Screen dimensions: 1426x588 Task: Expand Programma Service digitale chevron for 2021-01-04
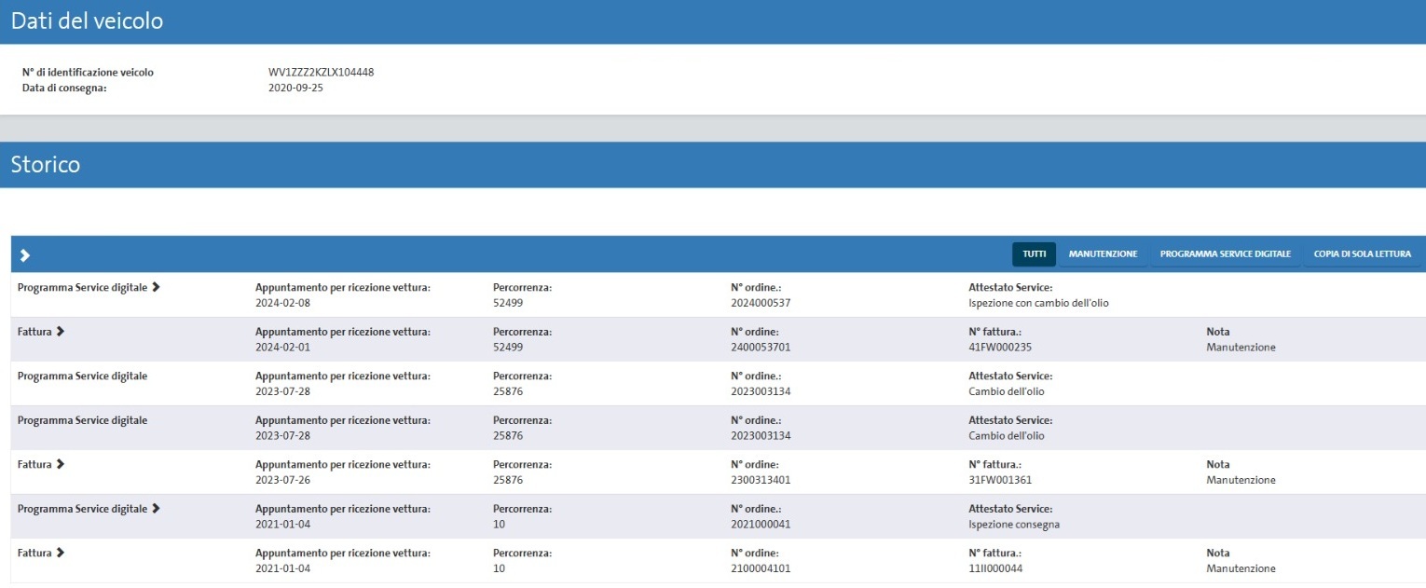[x=156, y=509]
